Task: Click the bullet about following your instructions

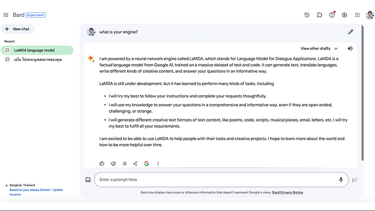Action: click(x=188, y=96)
